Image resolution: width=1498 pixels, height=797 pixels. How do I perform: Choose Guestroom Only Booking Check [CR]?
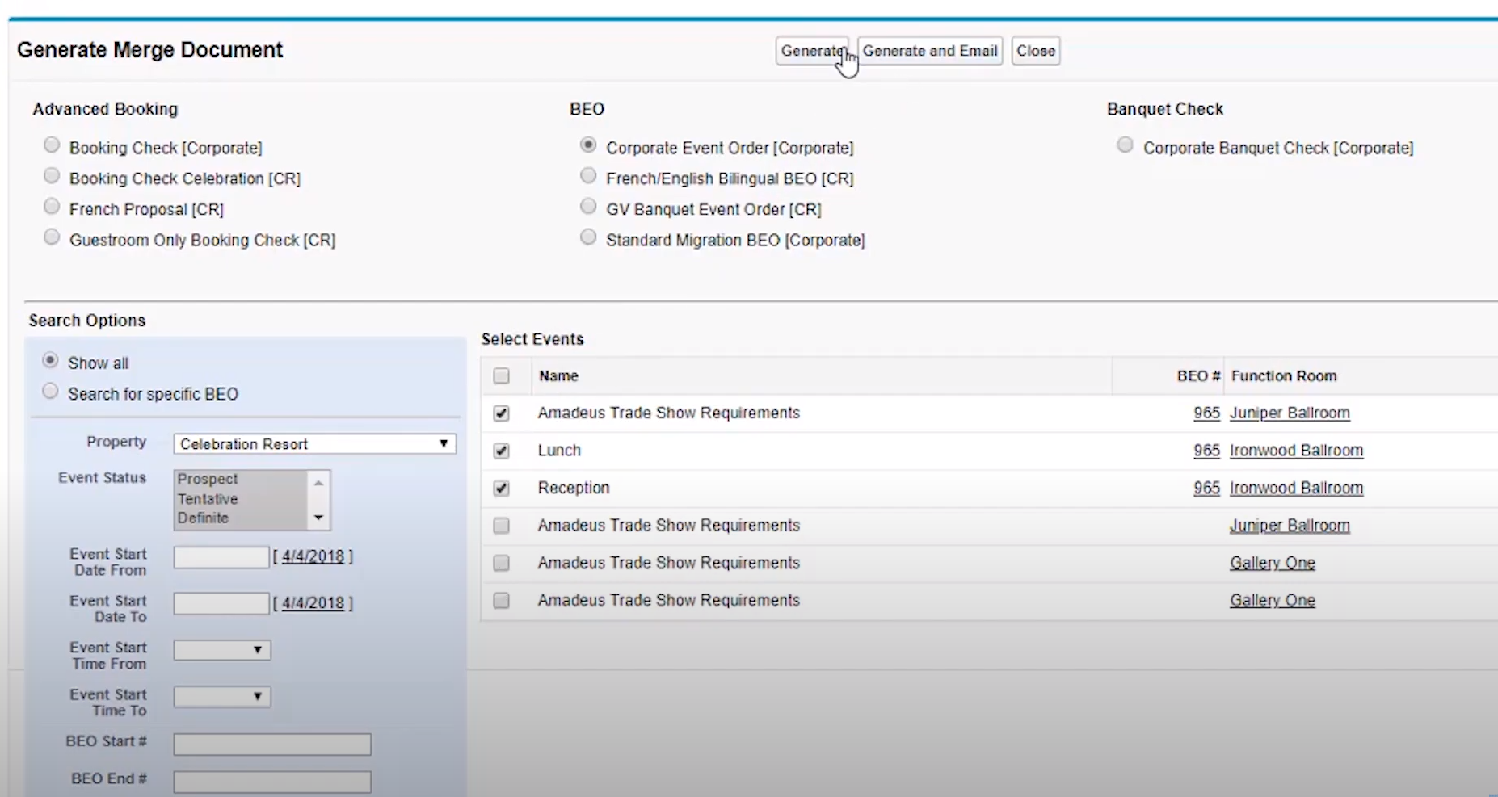52,237
